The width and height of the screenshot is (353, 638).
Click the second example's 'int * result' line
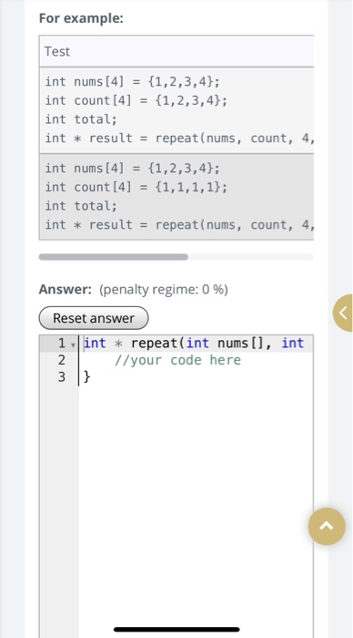179,224
